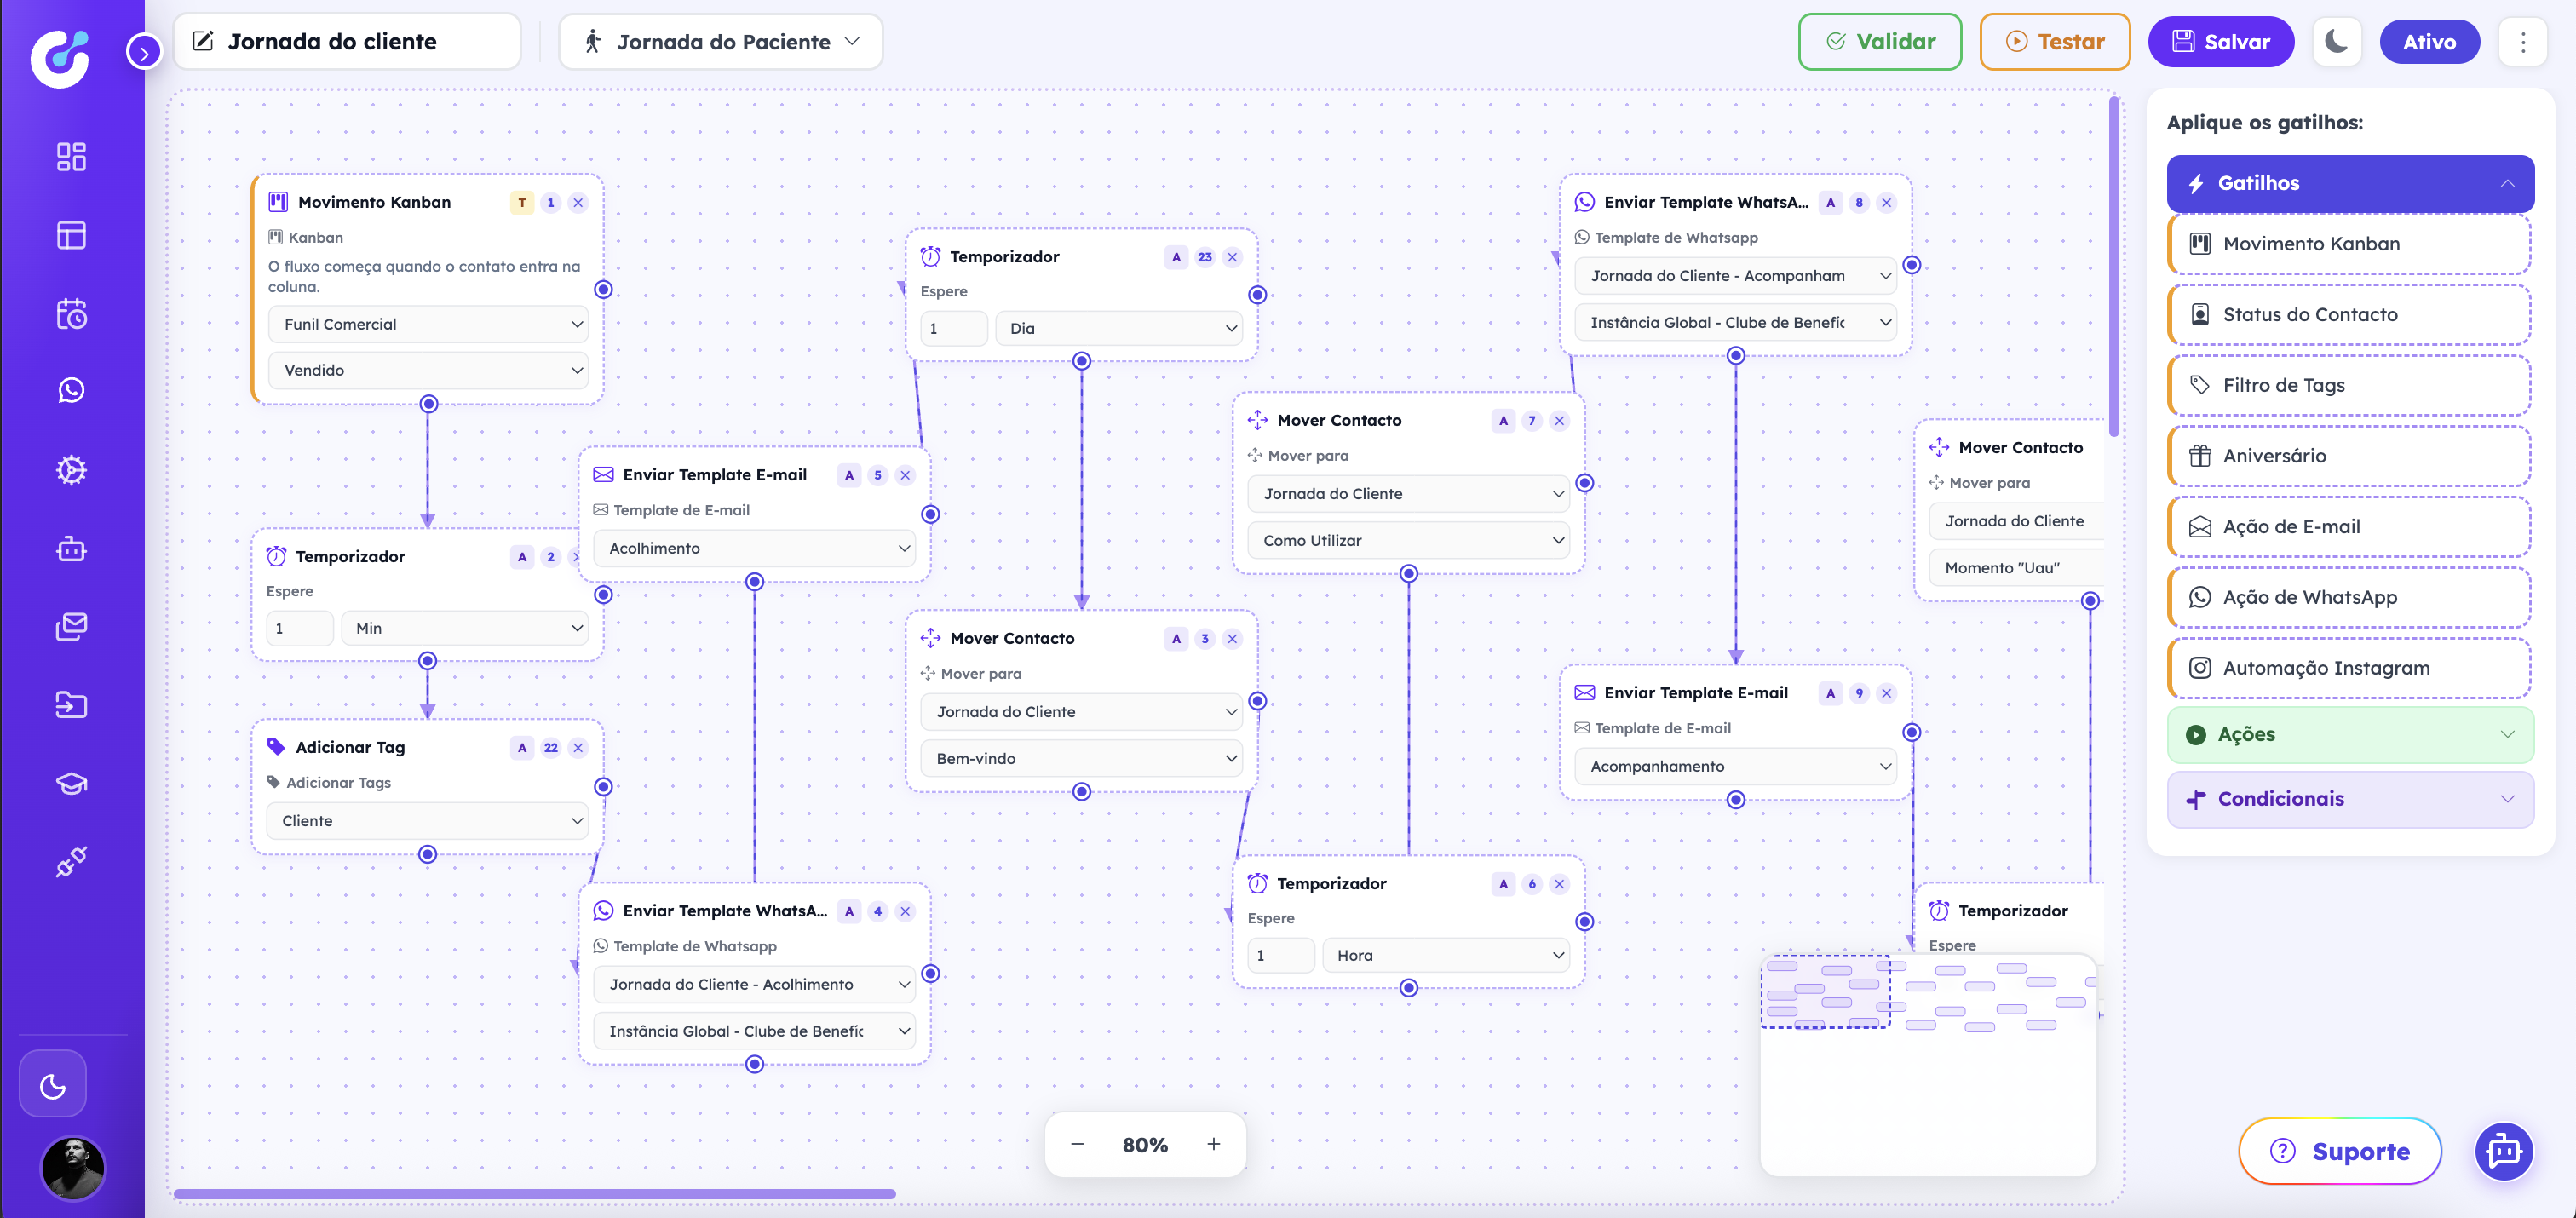This screenshot has height=1218, width=2576.
Task: Zoom in with the plus button
Action: click(1213, 1144)
